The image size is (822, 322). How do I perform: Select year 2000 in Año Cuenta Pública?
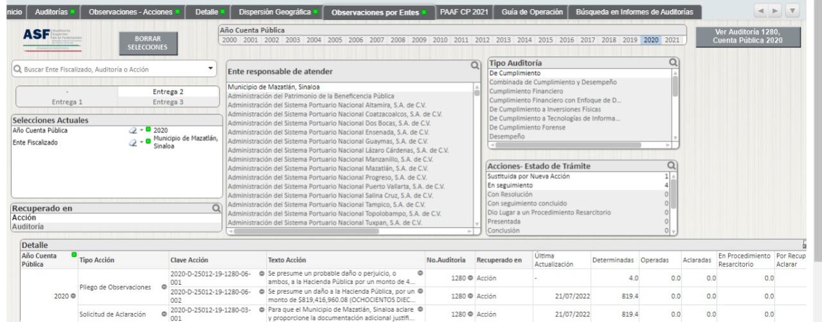pos(229,40)
